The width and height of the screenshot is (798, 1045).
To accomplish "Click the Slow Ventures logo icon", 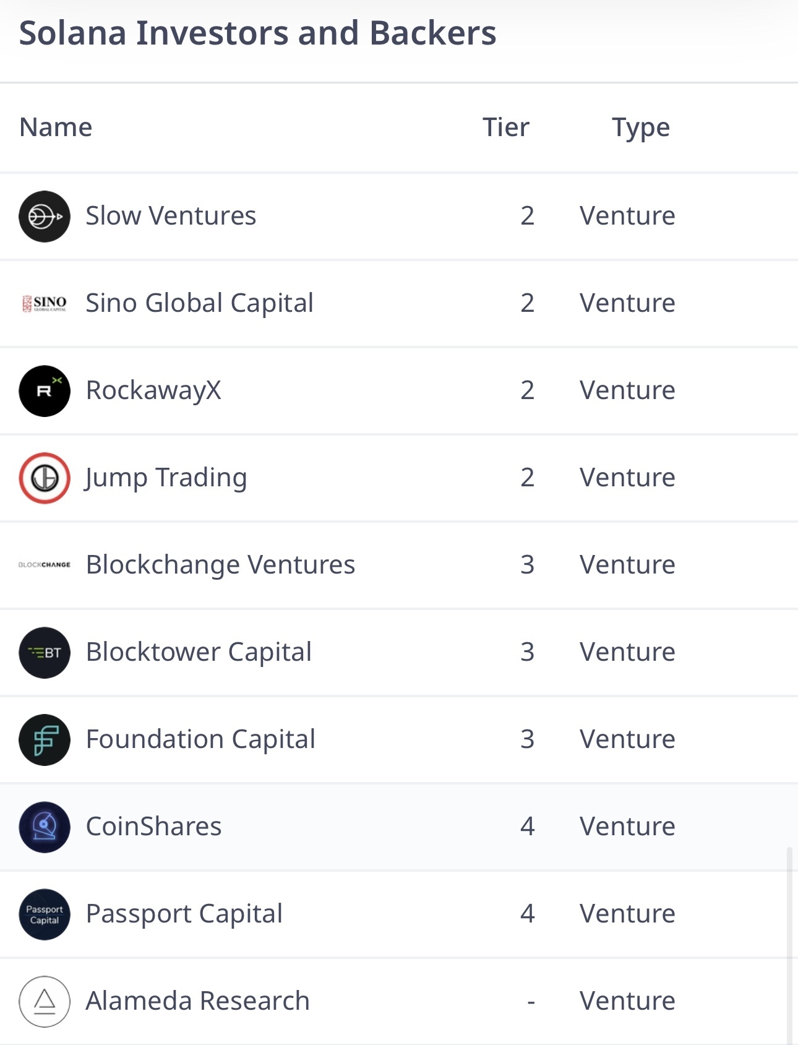I will [x=45, y=217].
